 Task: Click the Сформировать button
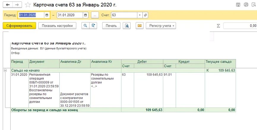point(19,26)
